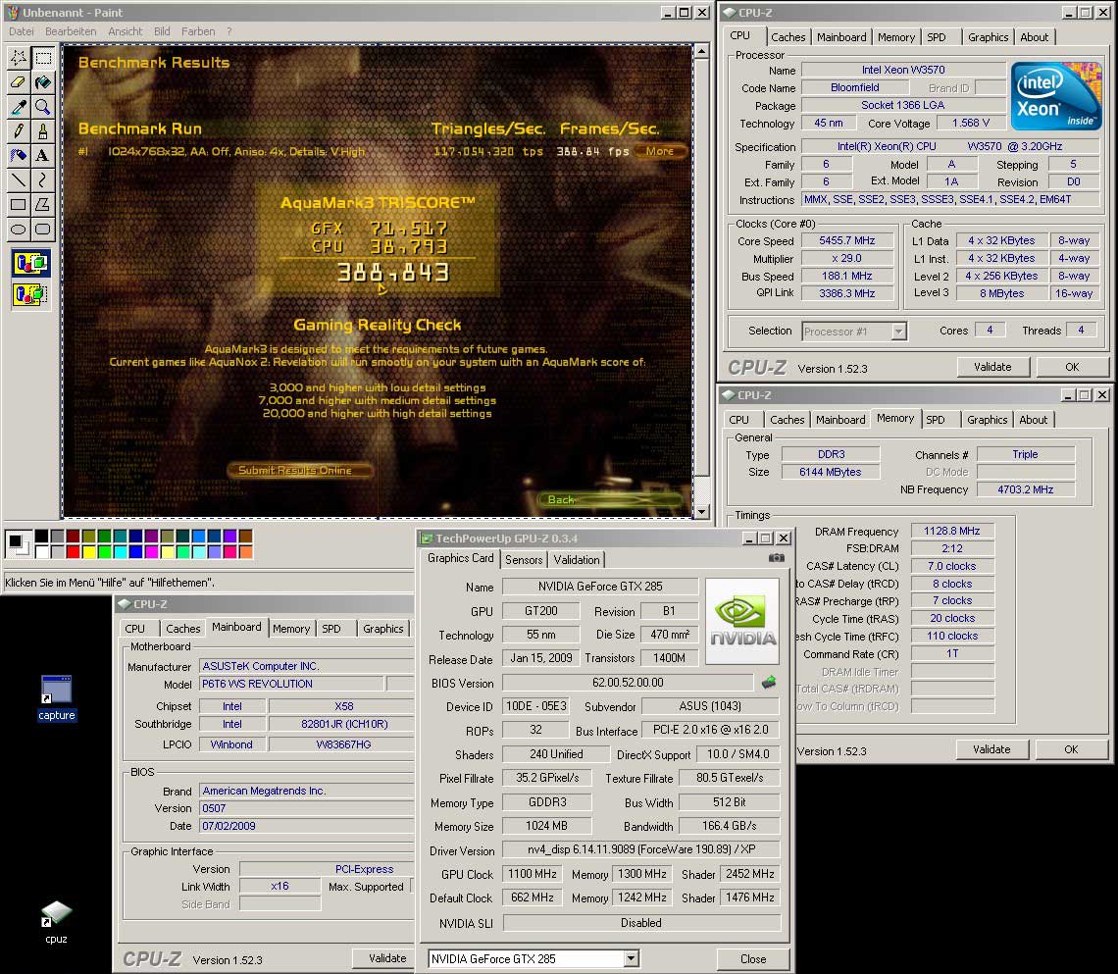Click the Size value '6144 MBytes'

(830, 472)
